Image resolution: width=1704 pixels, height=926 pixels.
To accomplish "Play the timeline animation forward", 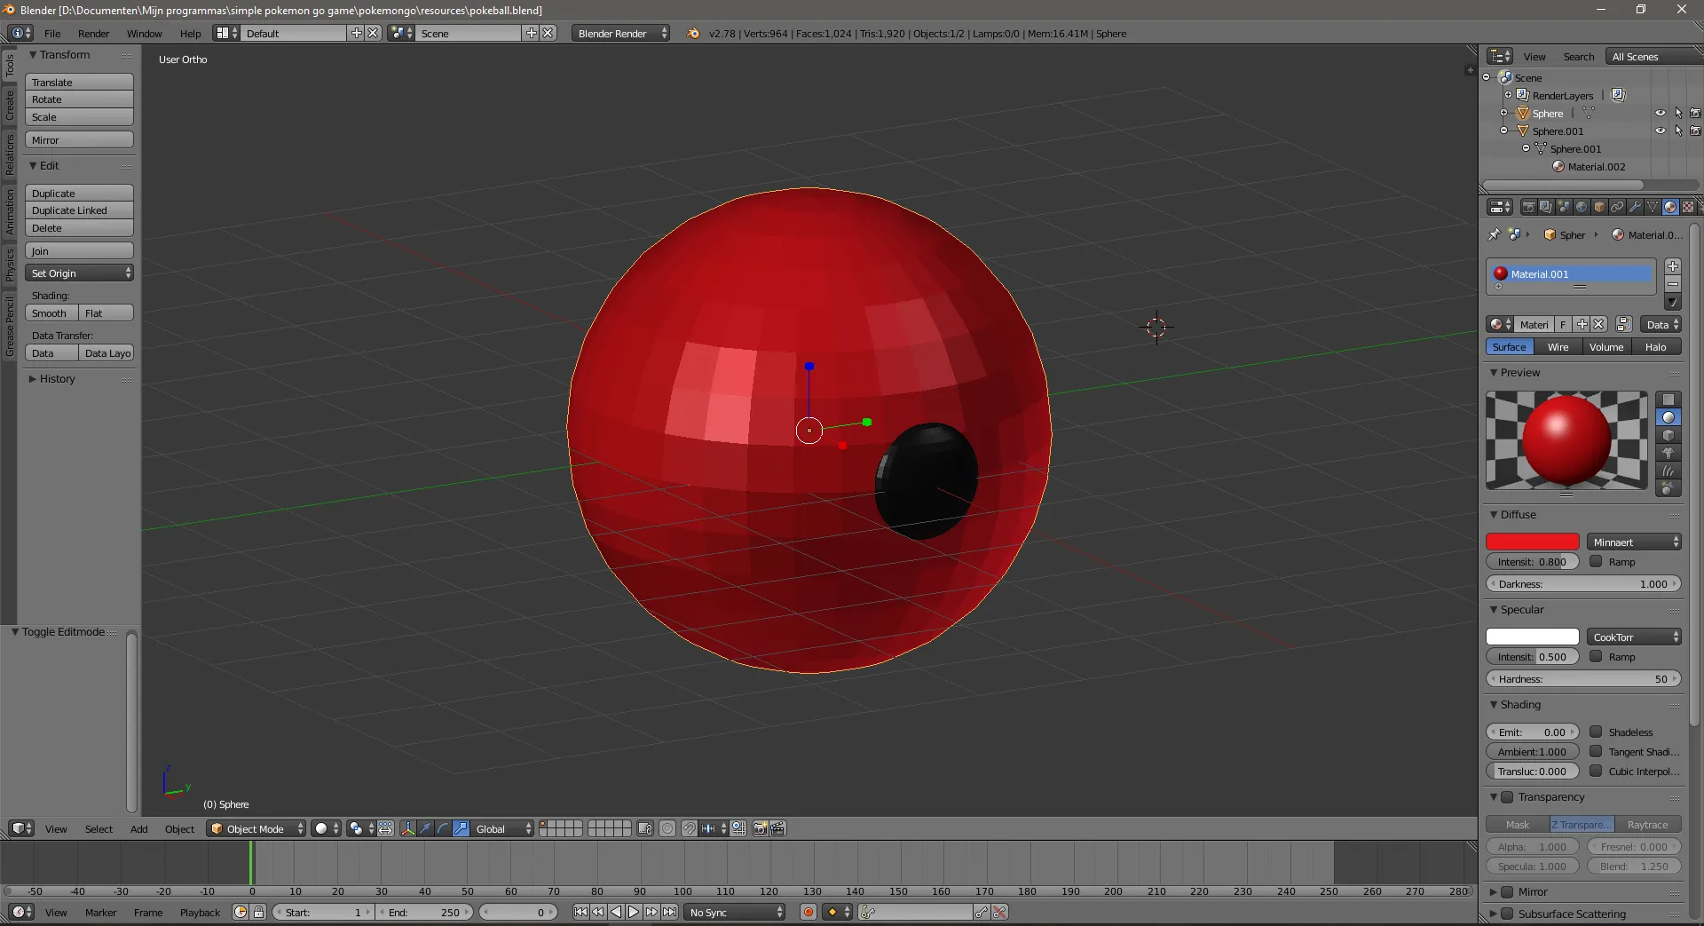I will pyautogui.click(x=634, y=912).
